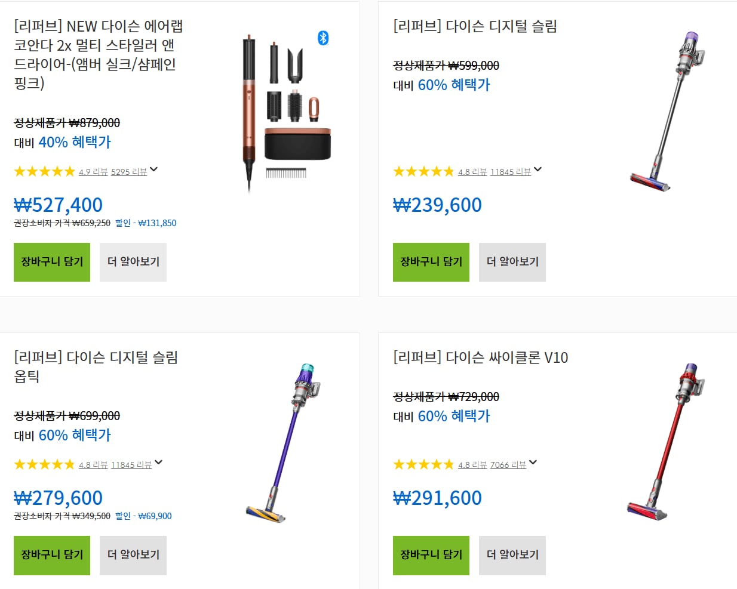Screen dimensions: 737x589
Task: Add the 싸이클론 V10 to cart
Action: coord(431,556)
